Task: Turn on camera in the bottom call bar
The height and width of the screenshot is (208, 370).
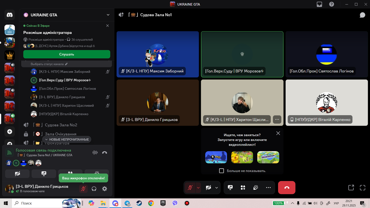Action: click(x=208, y=187)
